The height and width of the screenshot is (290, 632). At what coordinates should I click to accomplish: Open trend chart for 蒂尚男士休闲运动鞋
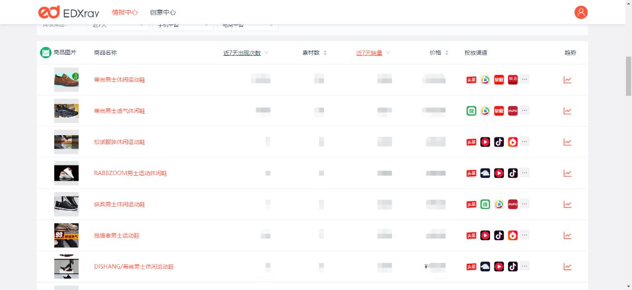(567, 80)
